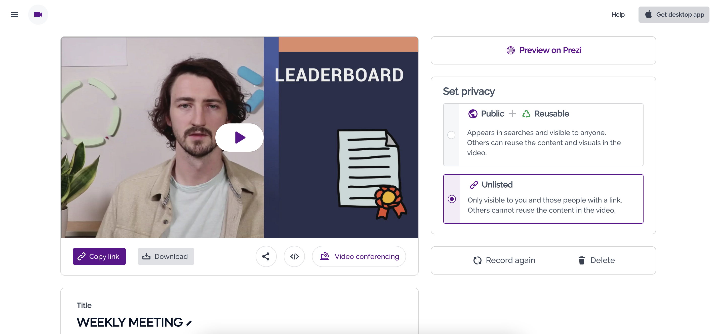This screenshot has width=716, height=334.
Task: Open Video conferencing options
Action: [359, 256]
